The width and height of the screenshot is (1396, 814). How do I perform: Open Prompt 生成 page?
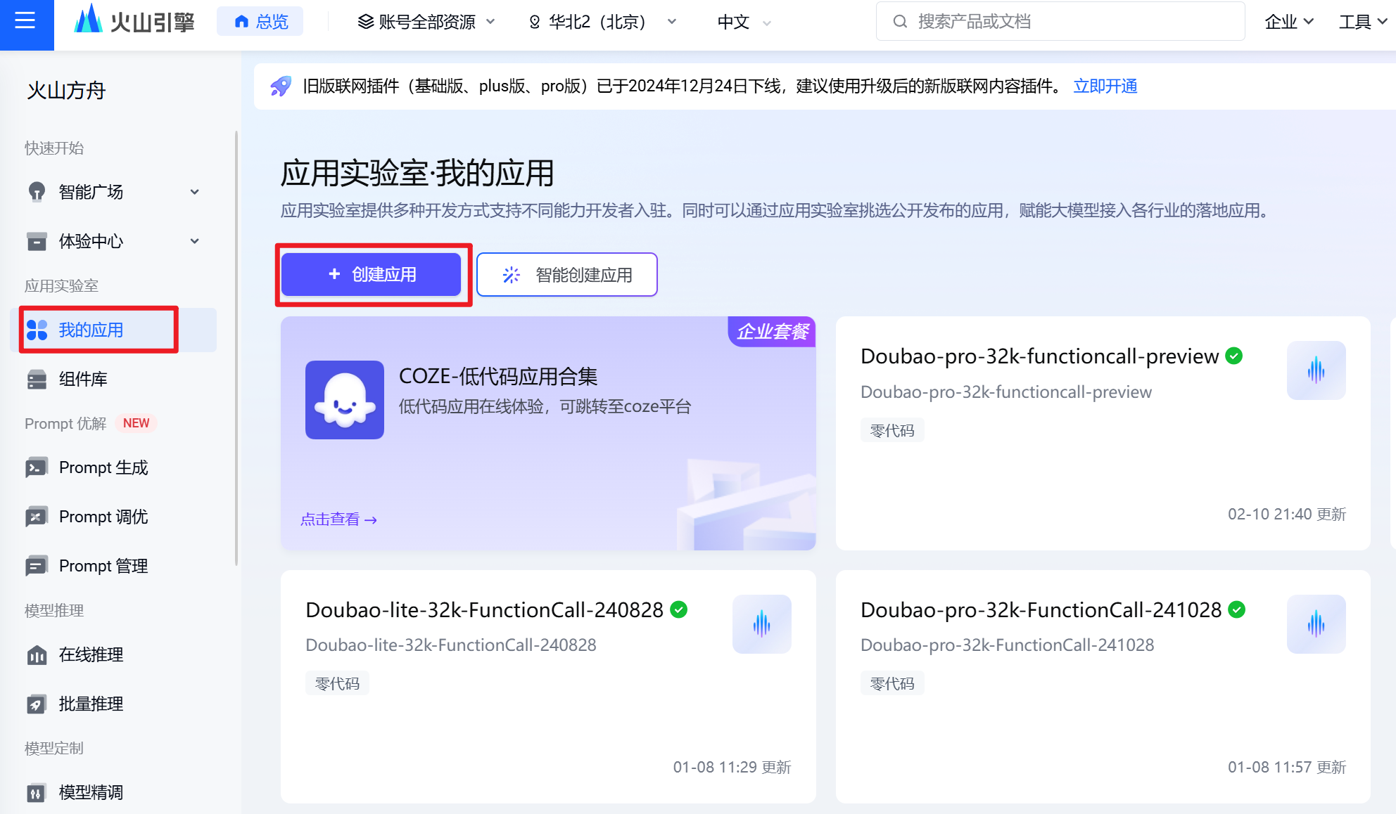pos(113,467)
